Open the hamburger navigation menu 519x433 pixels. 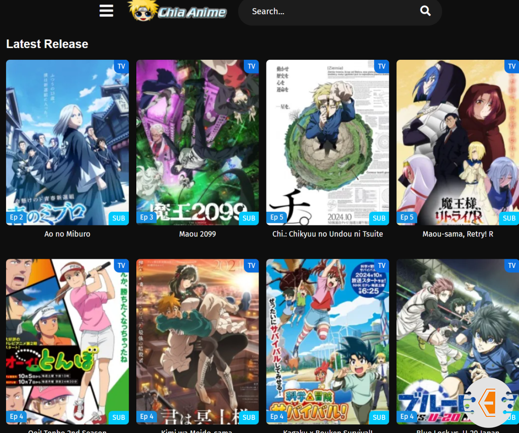106,11
